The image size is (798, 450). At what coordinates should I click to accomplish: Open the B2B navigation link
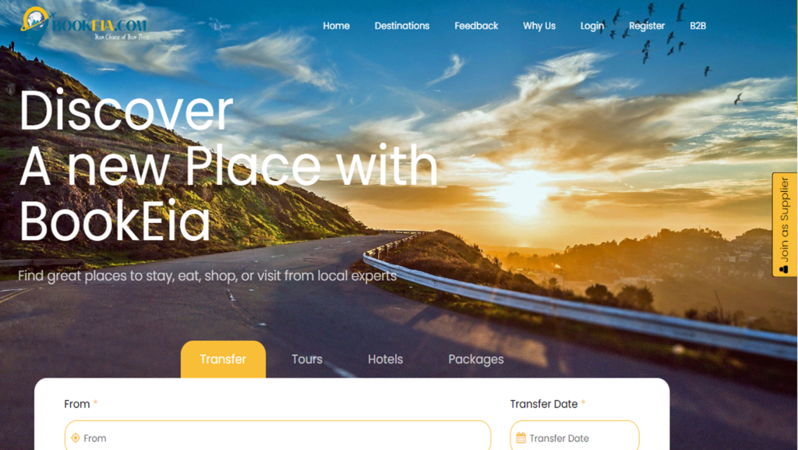point(697,26)
